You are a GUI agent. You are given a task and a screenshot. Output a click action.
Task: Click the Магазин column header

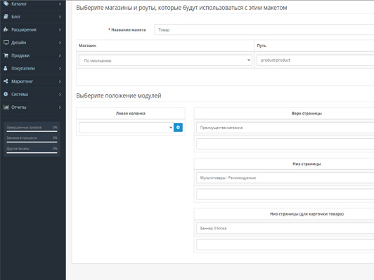coord(88,46)
